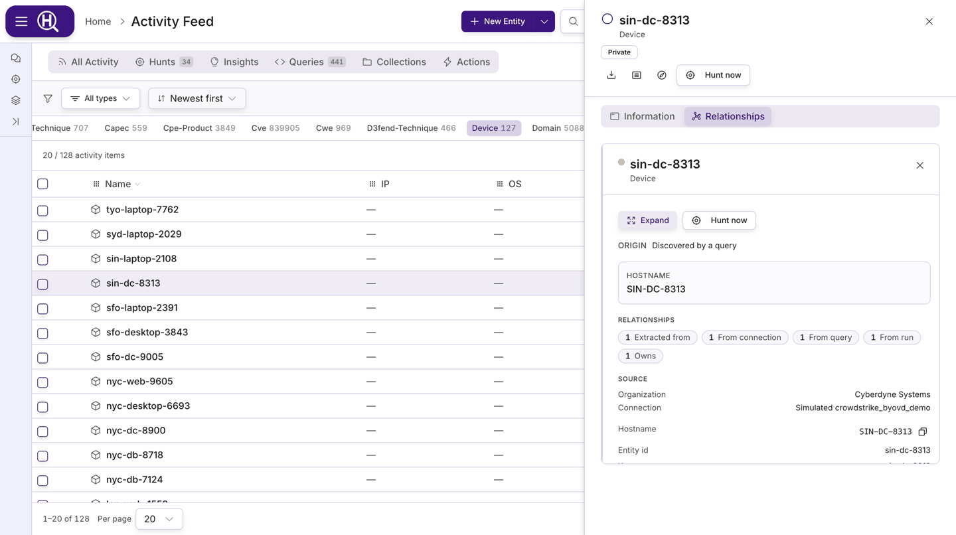Close the sin-dc-8313 detail panel
The height and width of the screenshot is (535, 956).
929,21
